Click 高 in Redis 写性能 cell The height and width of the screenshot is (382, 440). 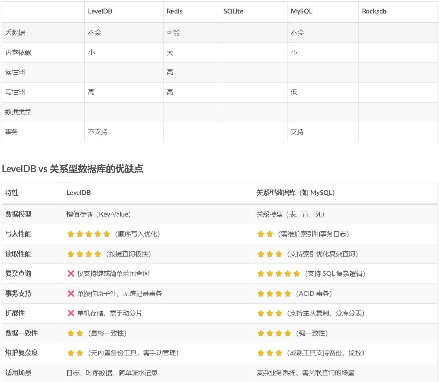[170, 92]
